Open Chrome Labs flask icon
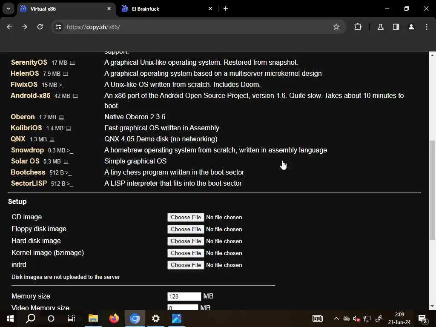Viewport: 436px width, 327px height. 380,27
